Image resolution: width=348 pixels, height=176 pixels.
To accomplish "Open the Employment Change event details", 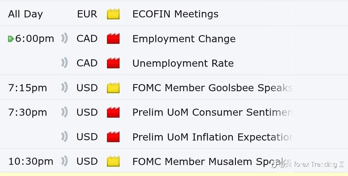I will coord(184,39).
